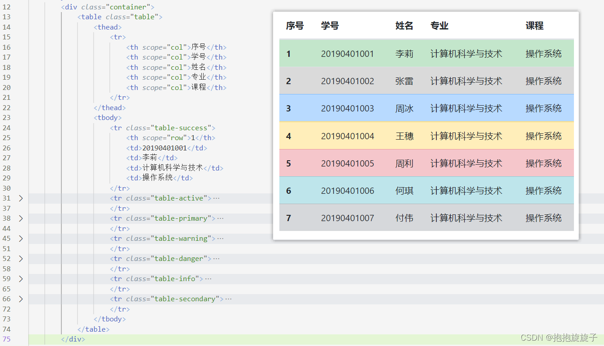Select cell 20190401004 in yellow row
The height and width of the screenshot is (346, 604).
tap(348, 136)
